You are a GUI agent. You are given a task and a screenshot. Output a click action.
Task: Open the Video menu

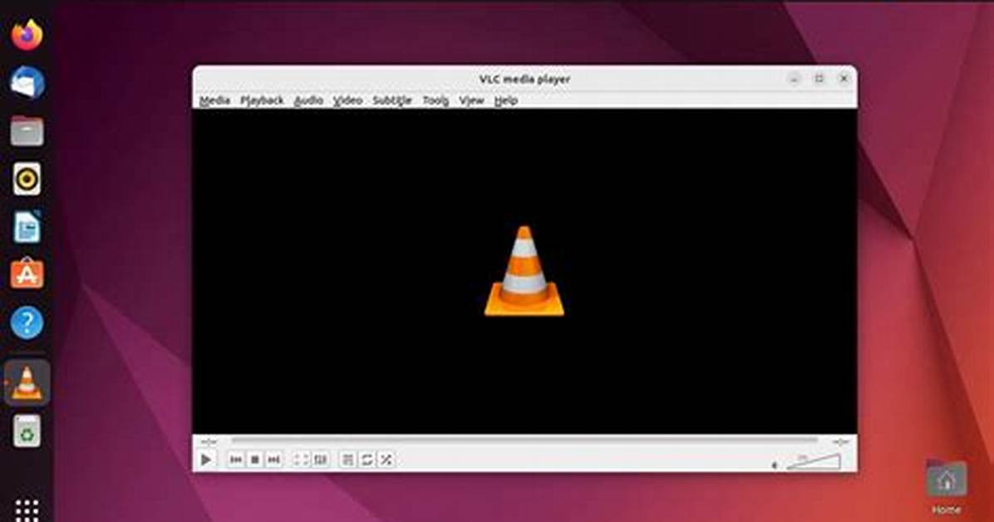[348, 101]
